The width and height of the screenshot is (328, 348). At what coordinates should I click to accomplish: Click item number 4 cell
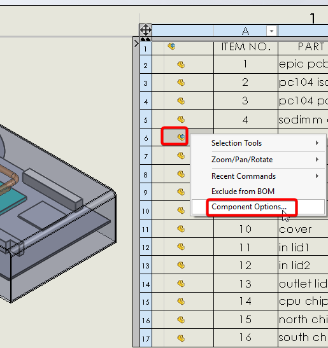point(246,120)
